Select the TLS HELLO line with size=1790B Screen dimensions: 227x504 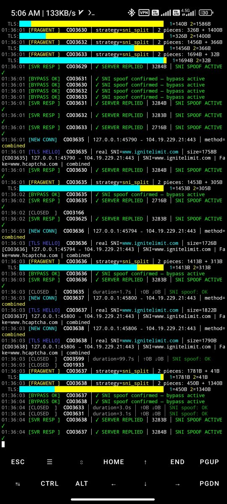tap(109, 341)
